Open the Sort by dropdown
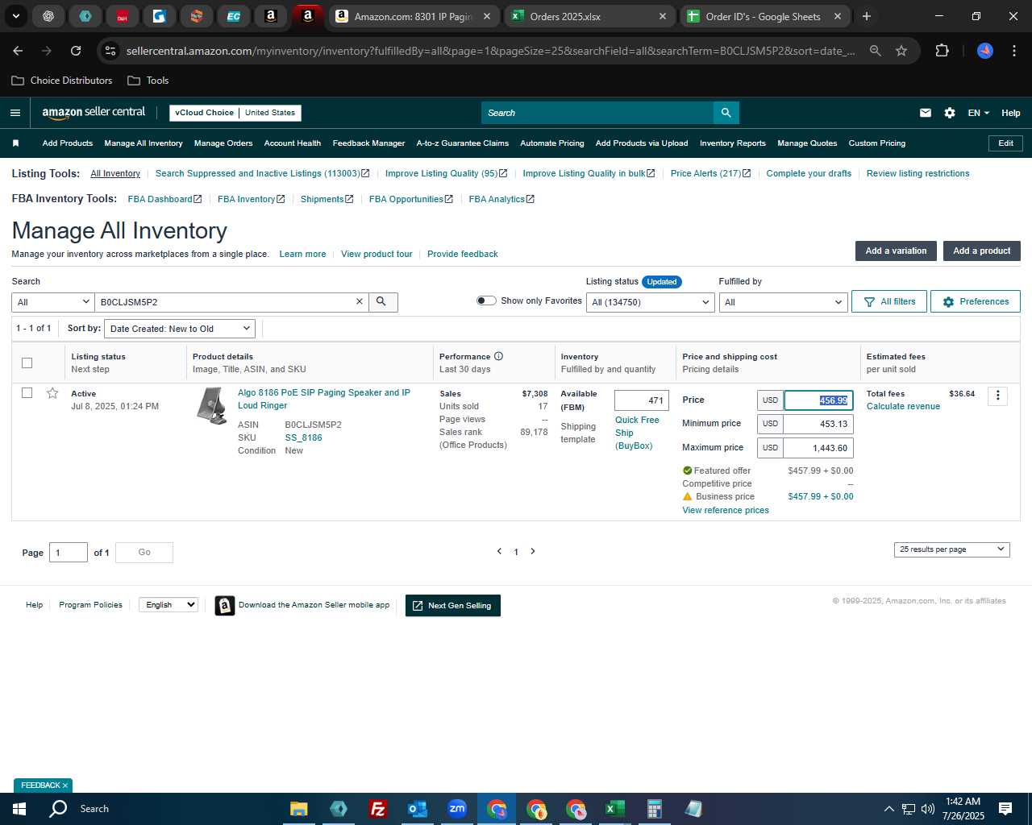The width and height of the screenshot is (1032, 825). [x=180, y=329]
